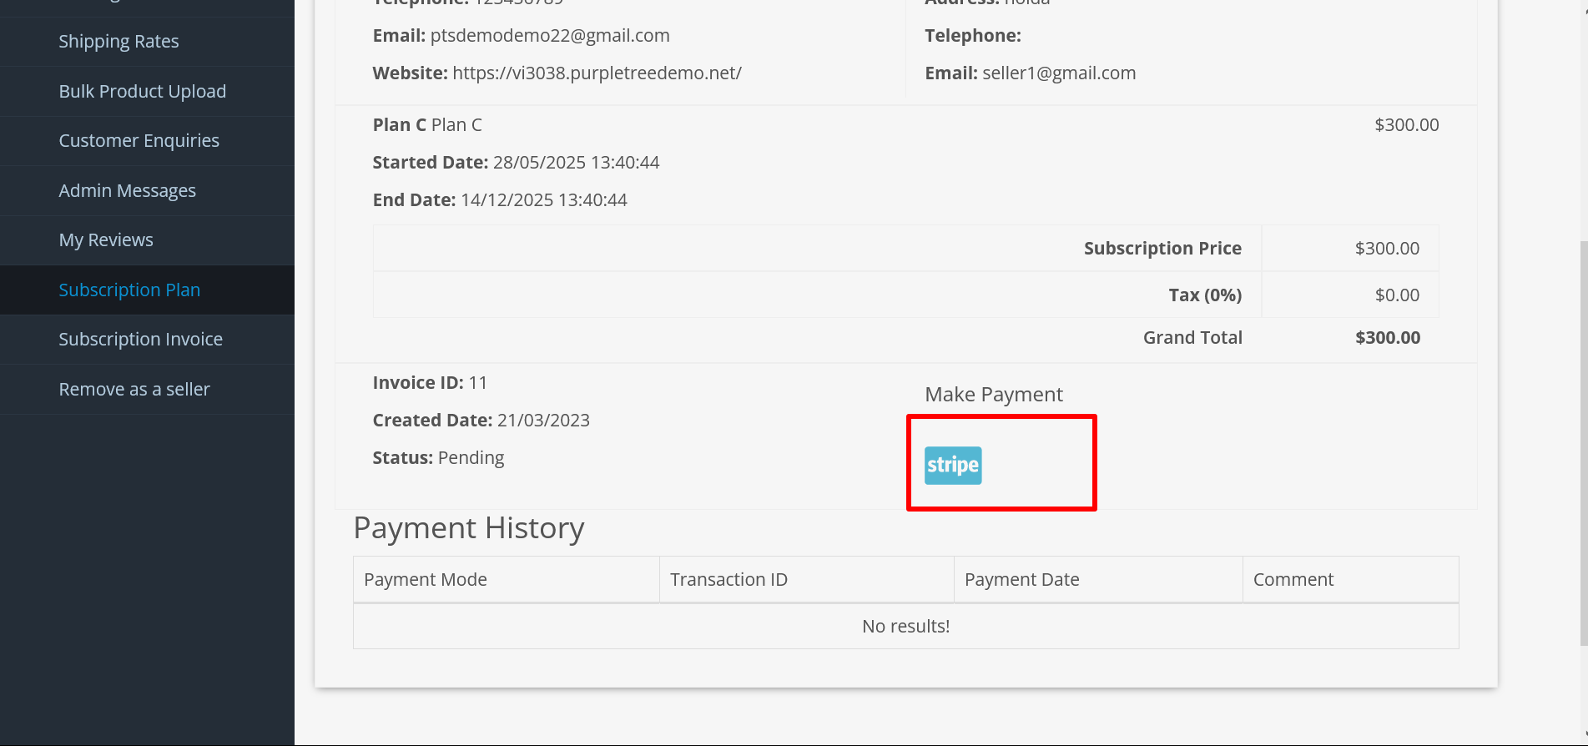Click the Plan C title text
This screenshot has height=746, width=1588.
(x=427, y=124)
